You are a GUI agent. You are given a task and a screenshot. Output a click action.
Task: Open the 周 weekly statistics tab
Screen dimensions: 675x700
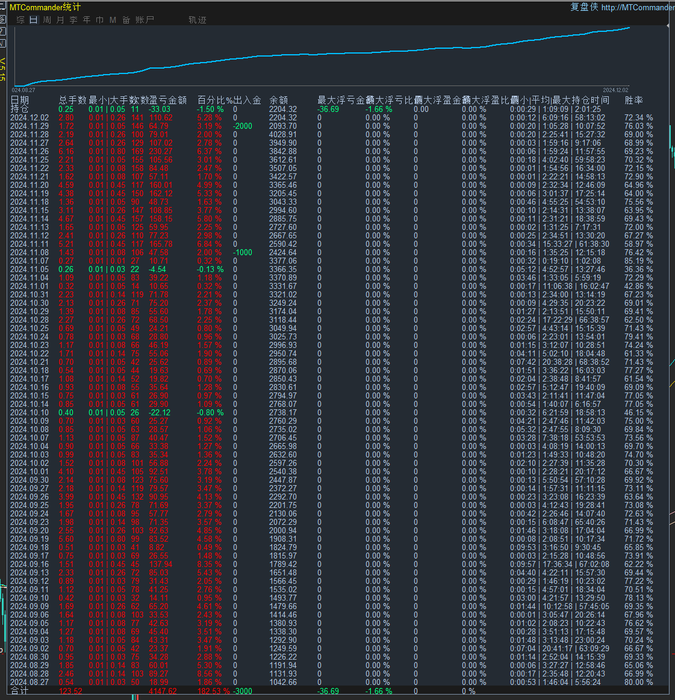pos(47,20)
